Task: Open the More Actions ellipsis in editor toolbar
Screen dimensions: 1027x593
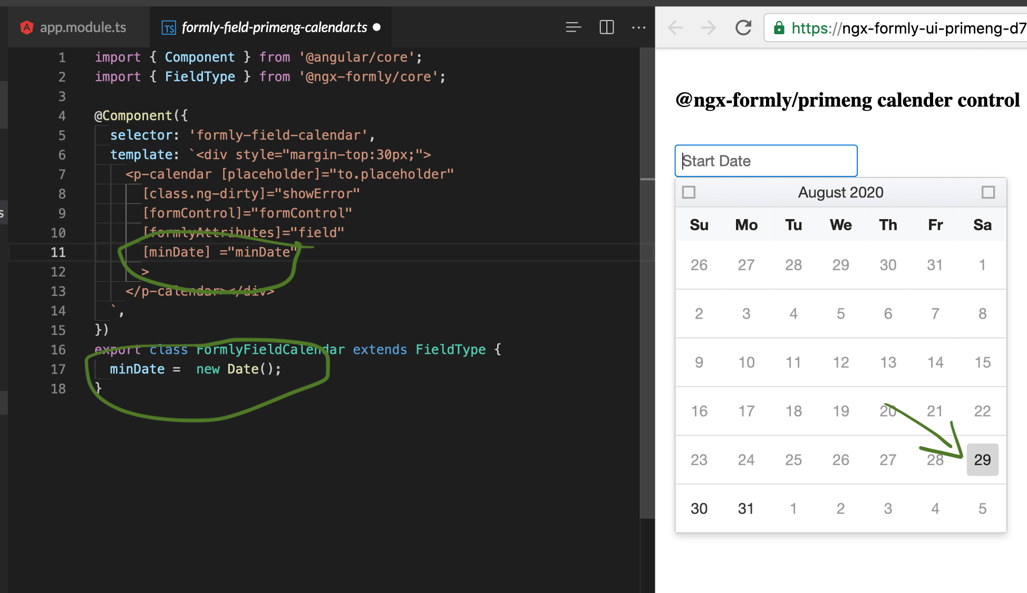Action: pos(638,27)
